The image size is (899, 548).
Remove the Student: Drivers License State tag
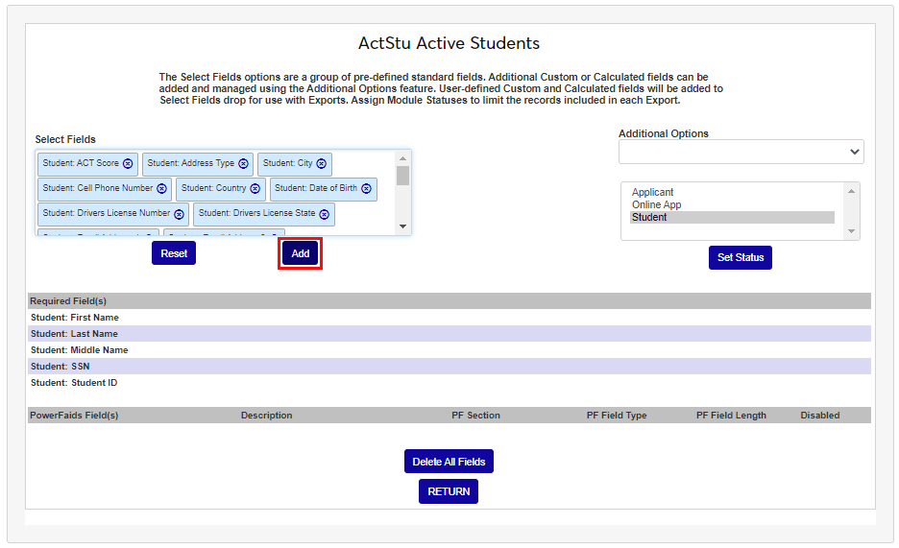tap(324, 214)
